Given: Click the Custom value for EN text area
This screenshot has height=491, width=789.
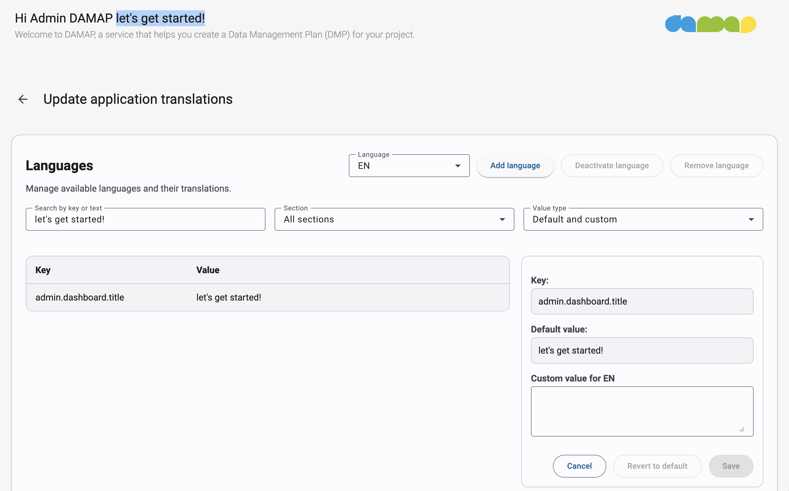Looking at the screenshot, I should click(x=642, y=411).
